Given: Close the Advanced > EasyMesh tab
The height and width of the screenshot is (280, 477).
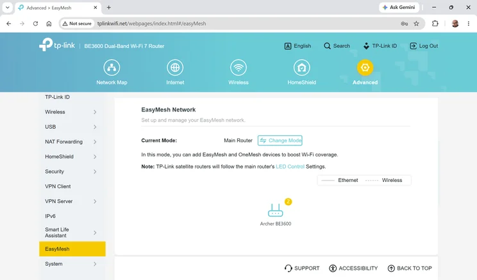Looking at the screenshot, I should [x=96, y=8].
